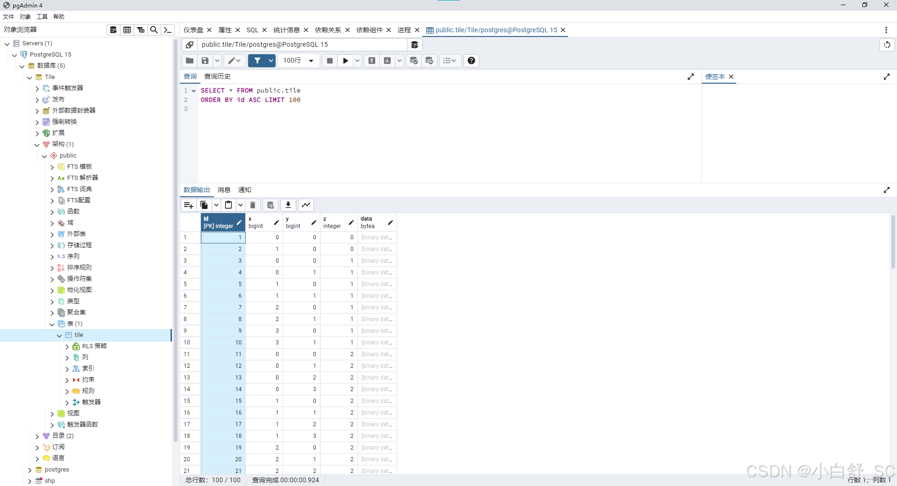Click the filtered rows icon in the browser toolbar

[x=140, y=30]
